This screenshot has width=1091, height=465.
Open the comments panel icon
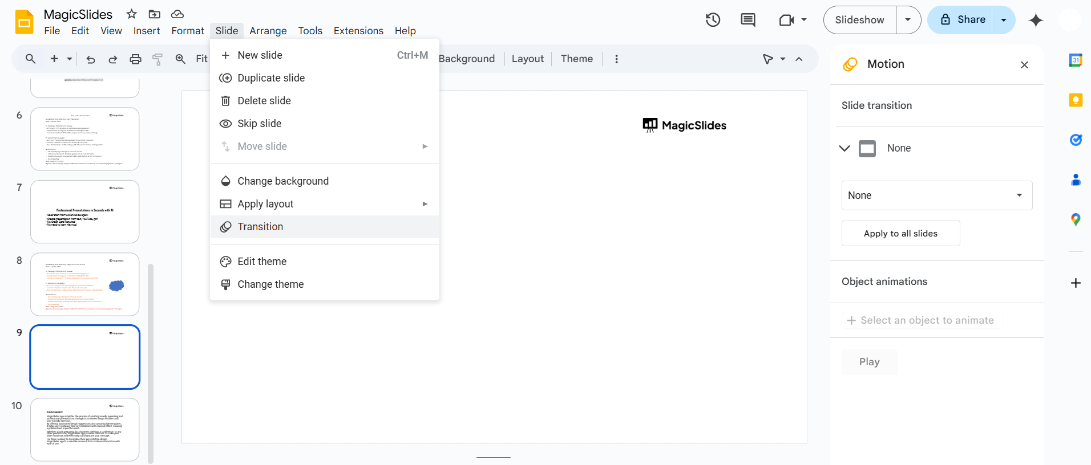click(747, 20)
